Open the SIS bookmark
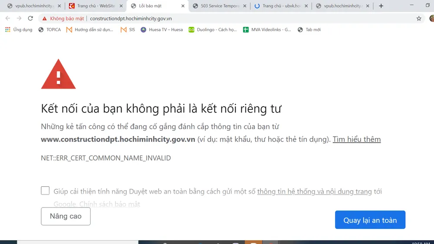 click(x=128, y=30)
